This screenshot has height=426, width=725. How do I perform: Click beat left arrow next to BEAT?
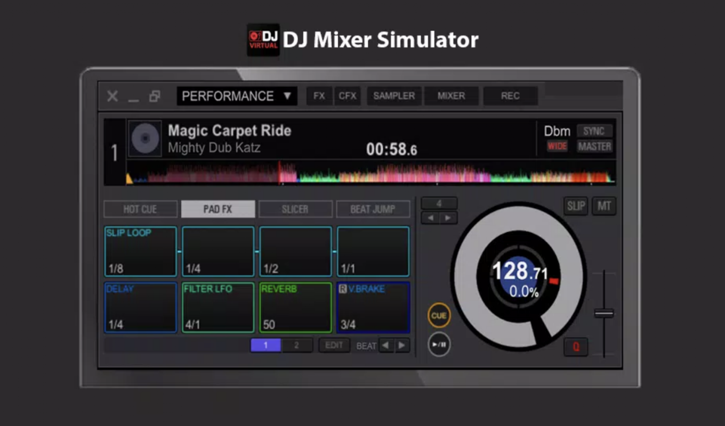coord(386,346)
